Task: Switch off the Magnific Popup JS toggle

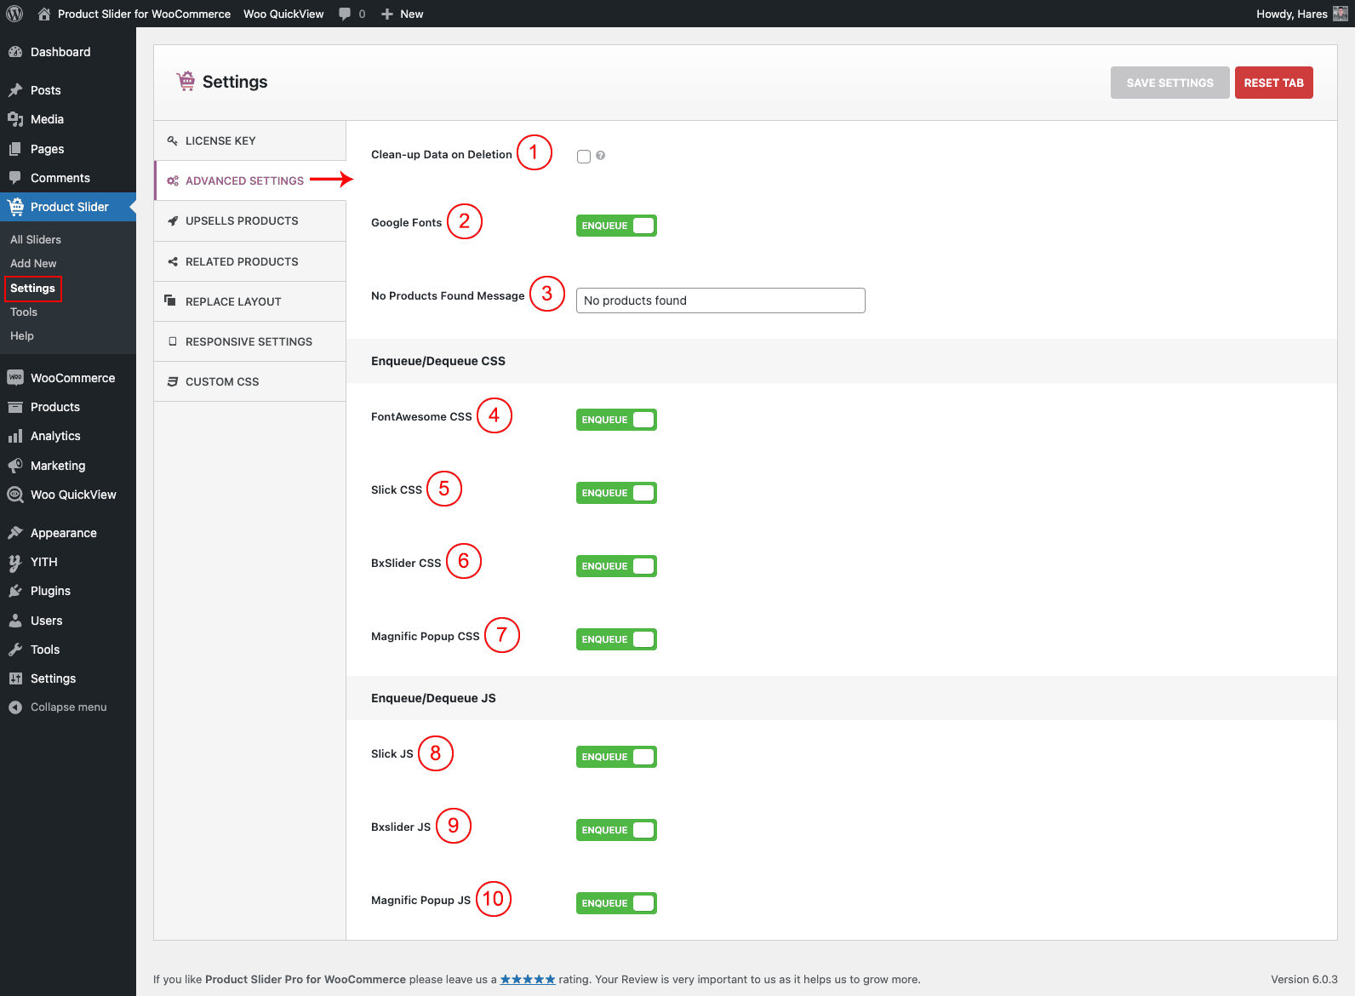Action: click(616, 903)
